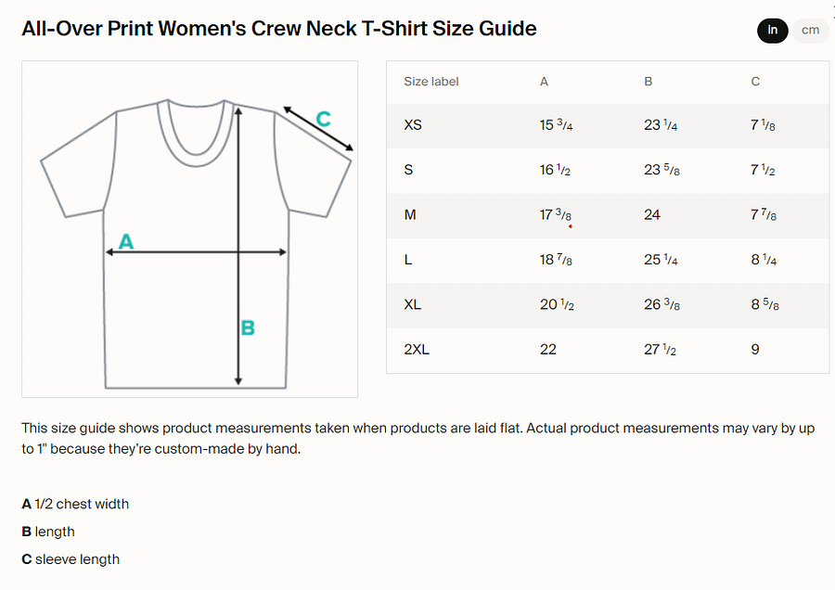Click the Size label column header

pyautogui.click(x=430, y=82)
